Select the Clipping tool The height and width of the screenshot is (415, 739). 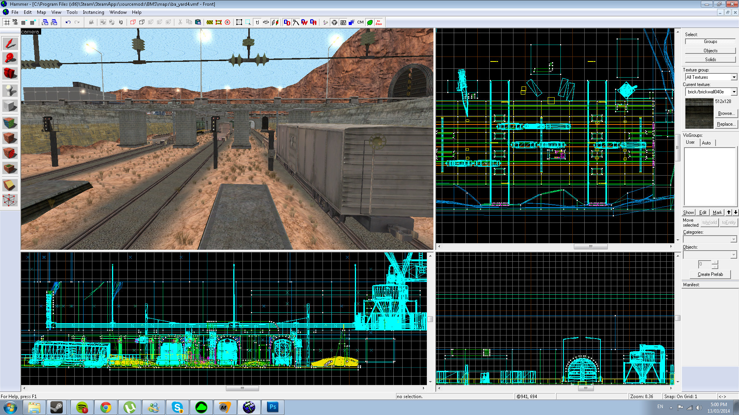(x=10, y=186)
